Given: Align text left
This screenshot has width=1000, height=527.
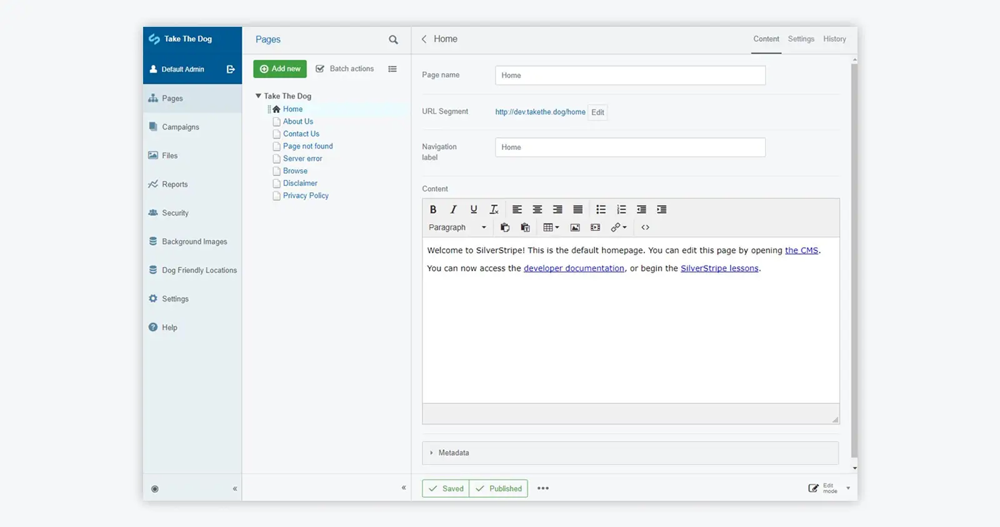Looking at the screenshot, I should click(x=517, y=210).
